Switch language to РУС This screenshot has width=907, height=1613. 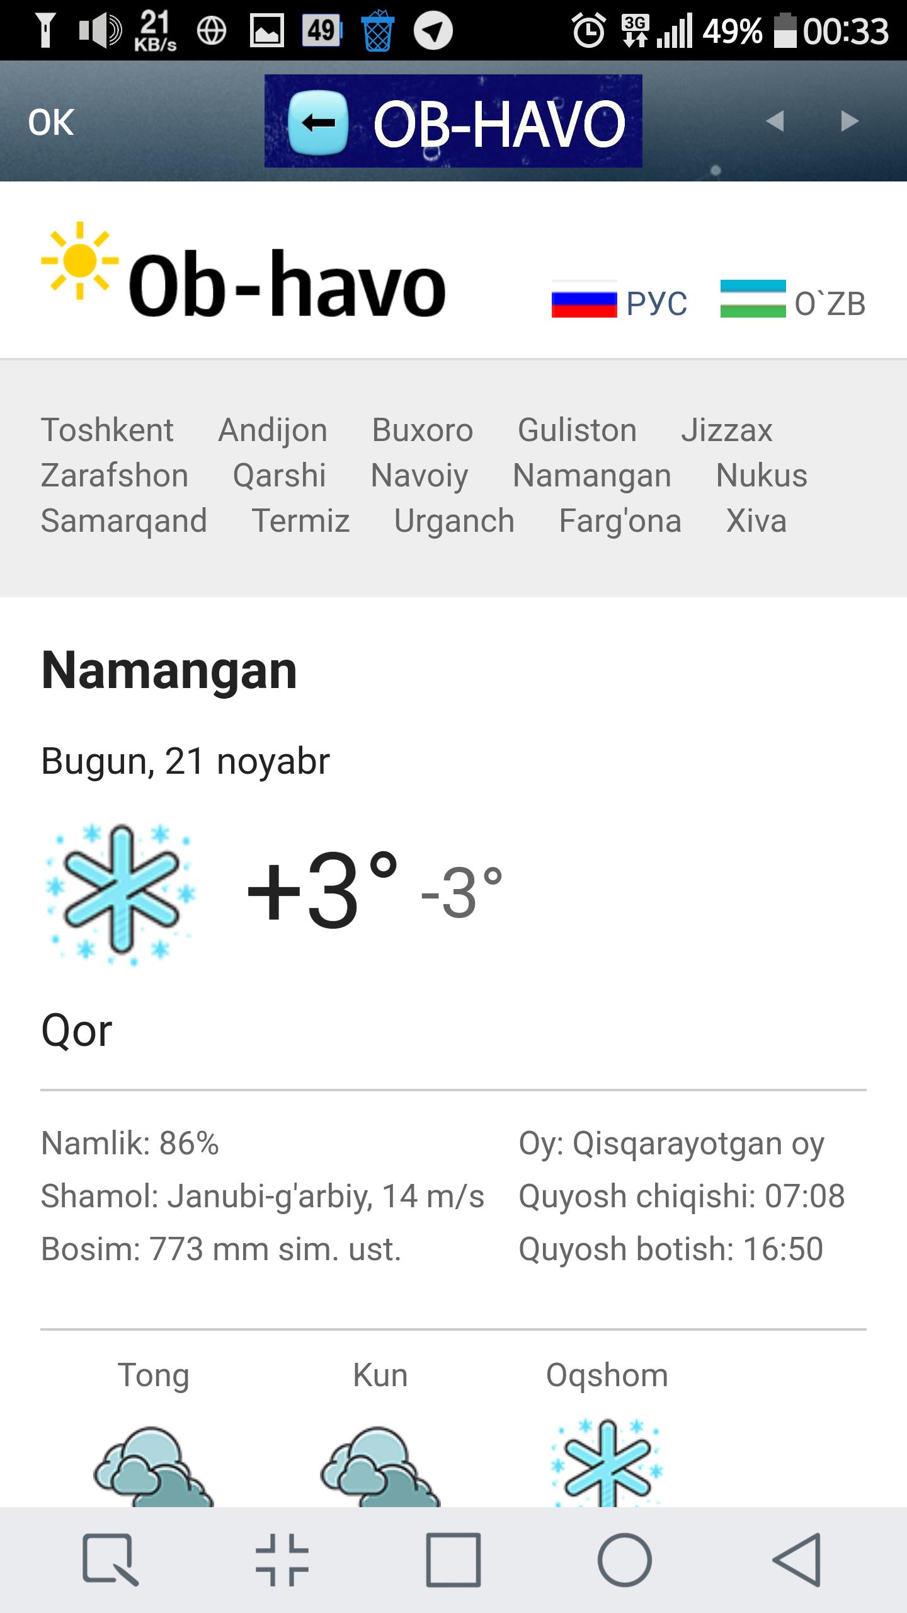656,304
